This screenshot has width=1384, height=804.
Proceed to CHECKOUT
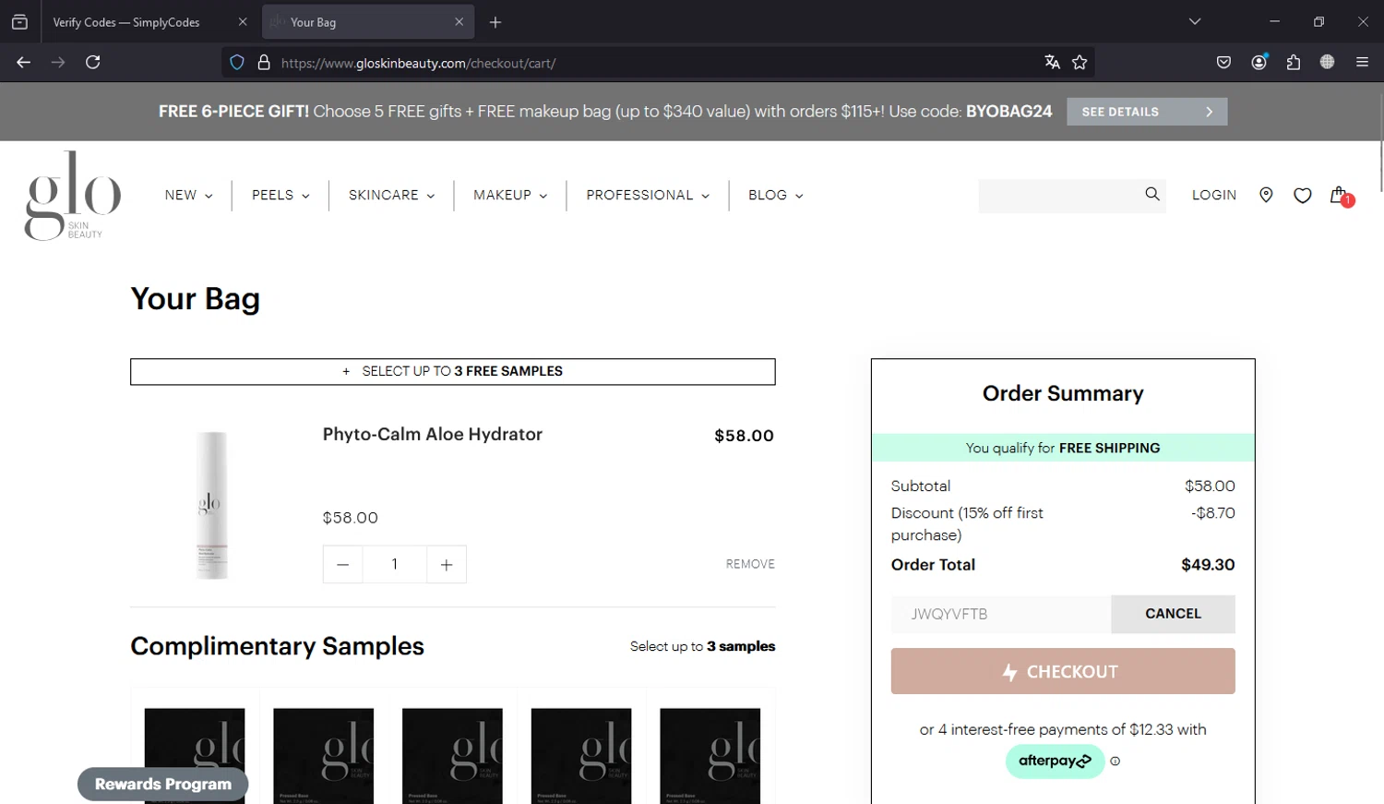point(1063,671)
